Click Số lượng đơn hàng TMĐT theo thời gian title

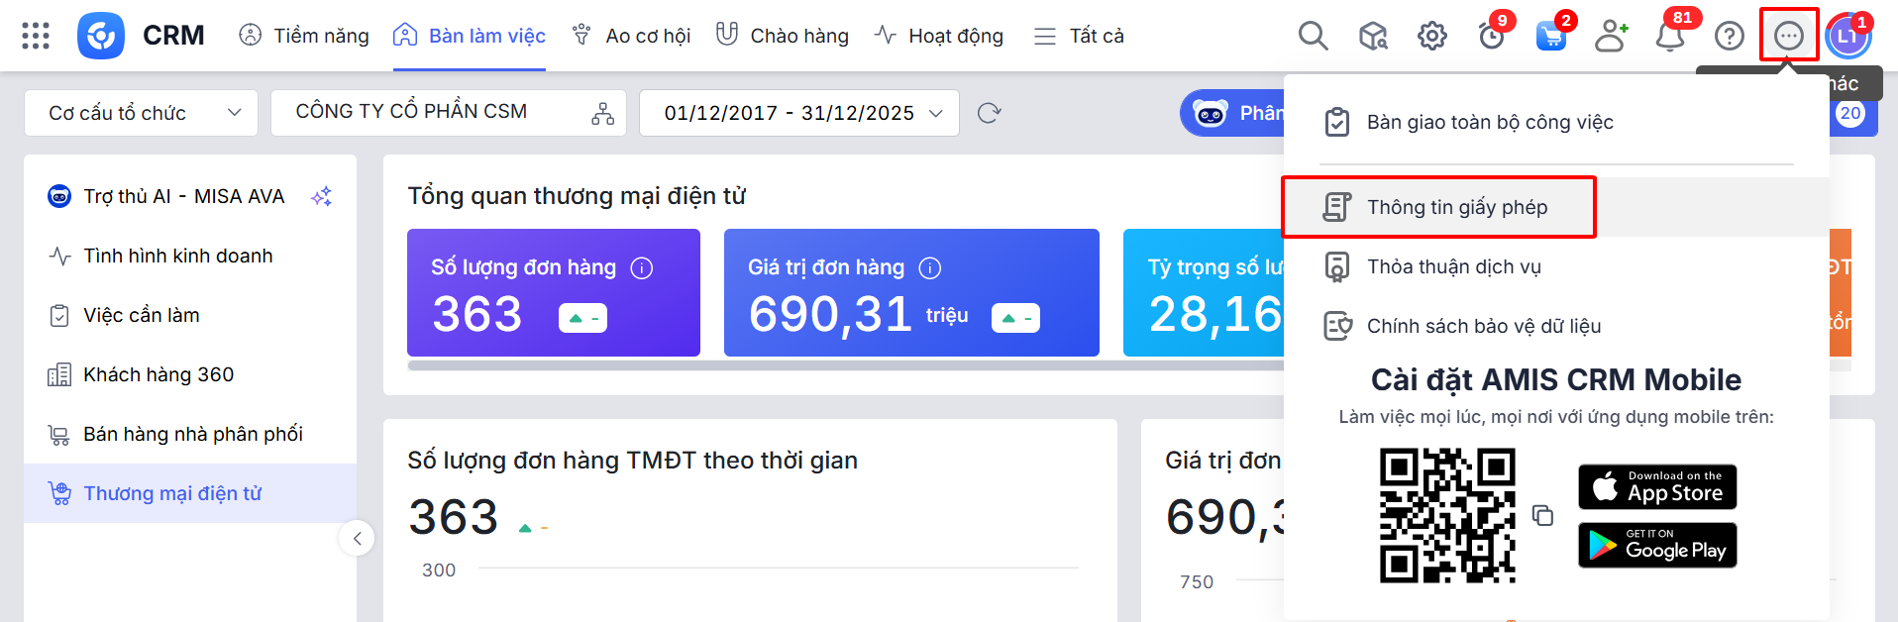[632, 461]
